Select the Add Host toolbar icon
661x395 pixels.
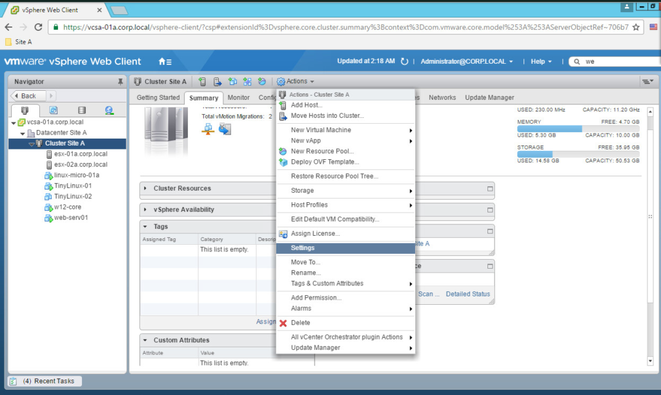tap(203, 82)
